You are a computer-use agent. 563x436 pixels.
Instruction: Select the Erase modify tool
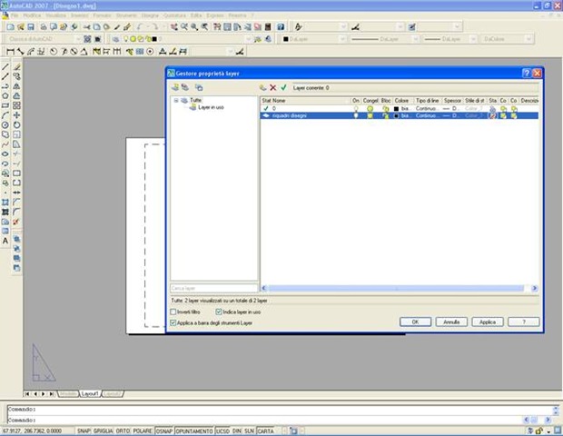[16, 67]
